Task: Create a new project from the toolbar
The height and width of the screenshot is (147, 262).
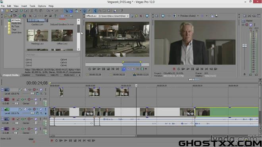Action: 2,11
